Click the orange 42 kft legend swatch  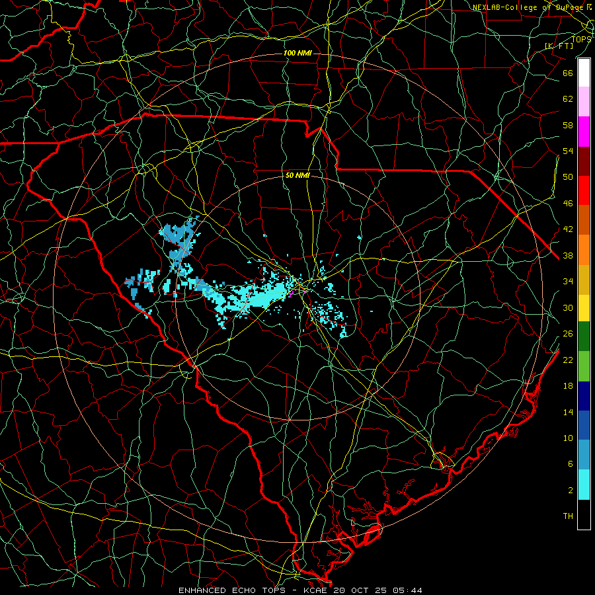584,249
